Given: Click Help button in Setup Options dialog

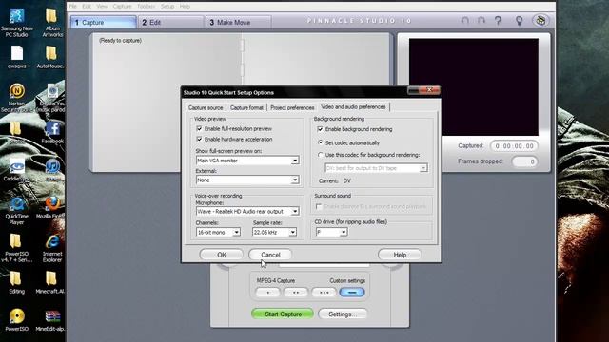Looking at the screenshot, I should [x=400, y=255].
